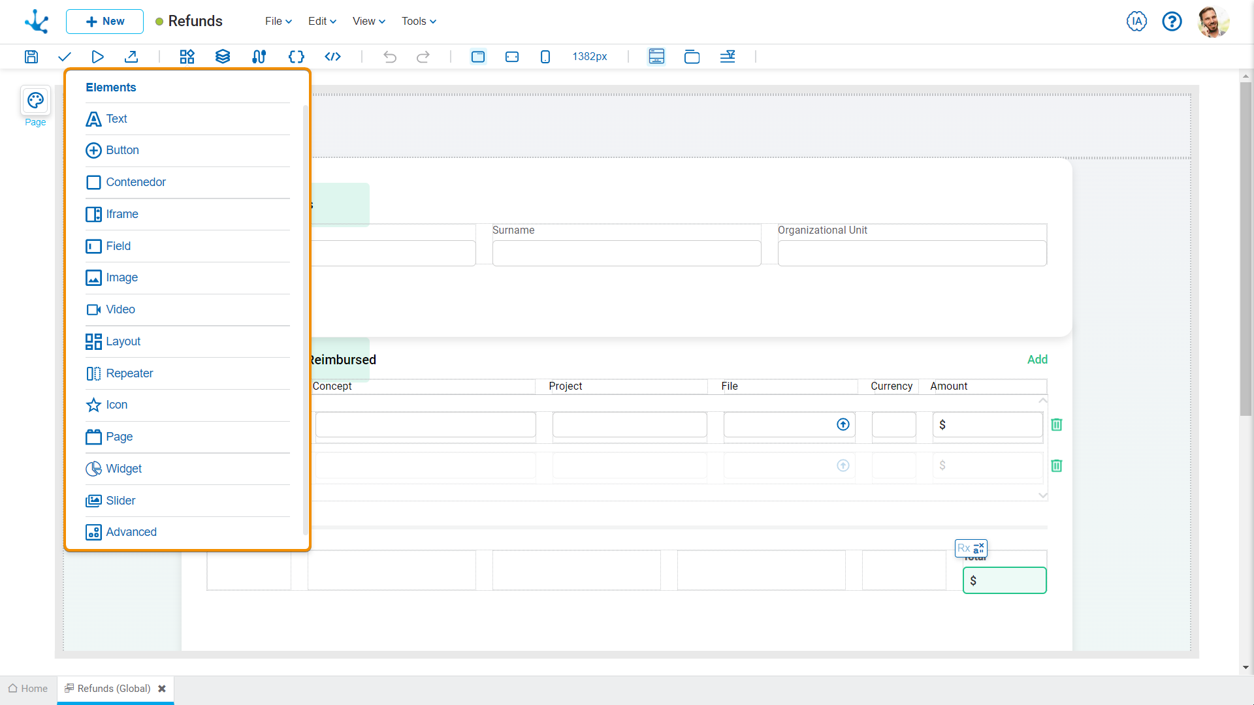Switch to the Home tab
1254x705 pixels.
(28, 689)
